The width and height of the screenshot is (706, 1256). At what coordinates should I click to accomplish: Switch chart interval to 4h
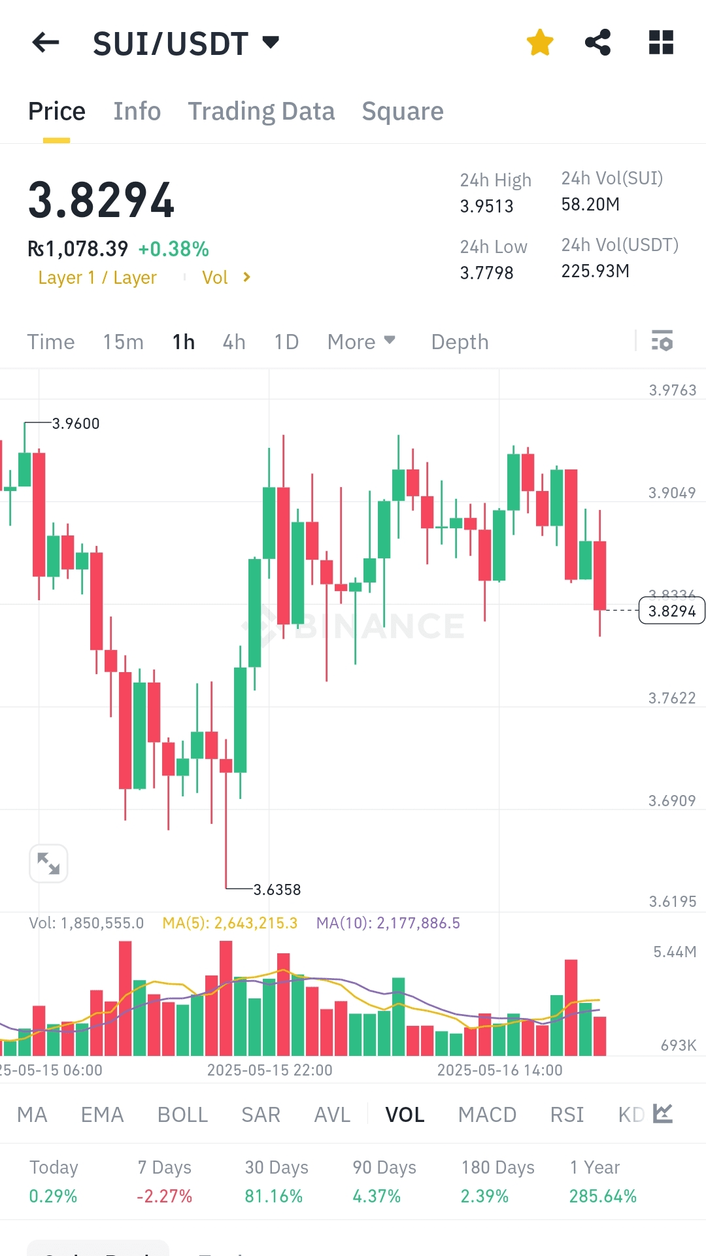point(234,342)
